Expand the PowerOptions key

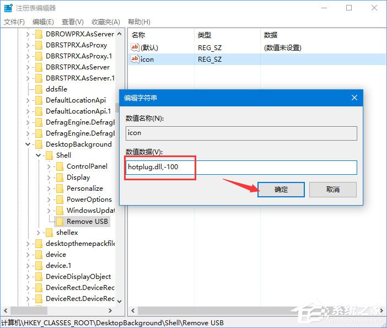coord(49,200)
